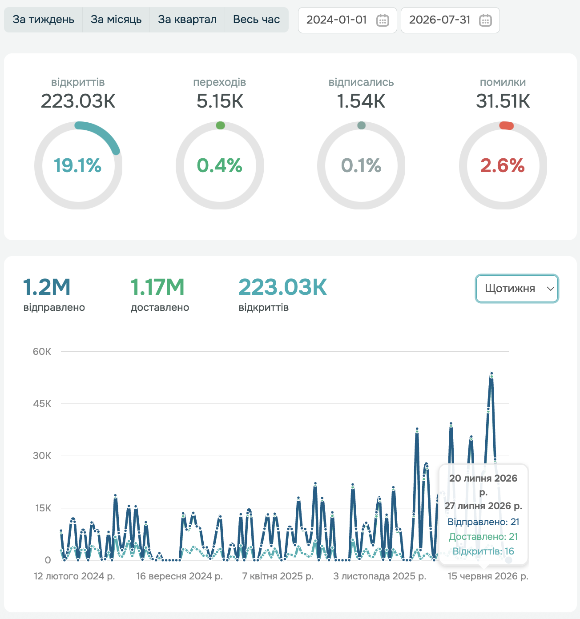Edit the start date field 2024-01-01

click(x=347, y=20)
